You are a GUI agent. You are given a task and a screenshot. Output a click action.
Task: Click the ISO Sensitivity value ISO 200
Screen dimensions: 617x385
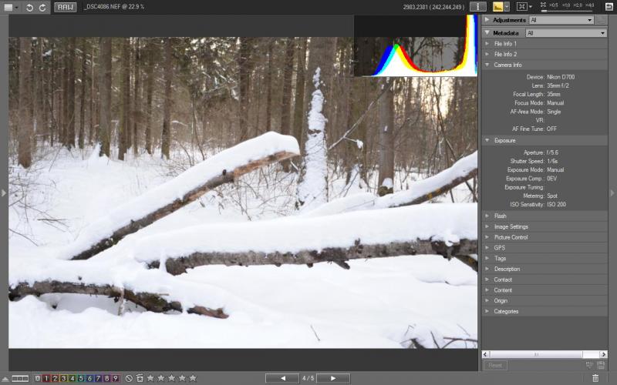pos(556,204)
